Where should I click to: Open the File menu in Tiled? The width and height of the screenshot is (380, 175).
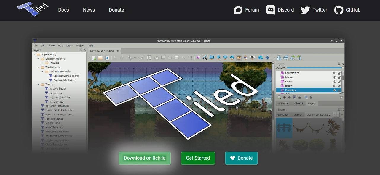[36, 46]
